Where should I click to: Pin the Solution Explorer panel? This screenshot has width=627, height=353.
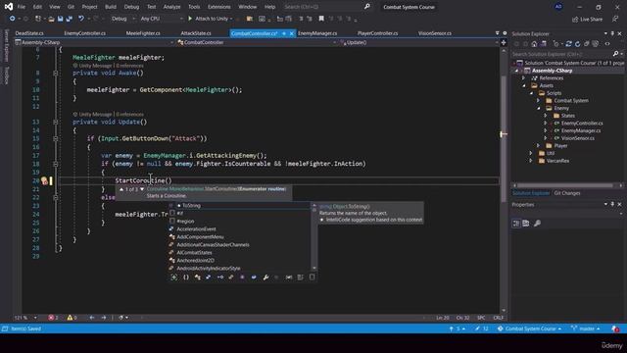[x=612, y=33]
